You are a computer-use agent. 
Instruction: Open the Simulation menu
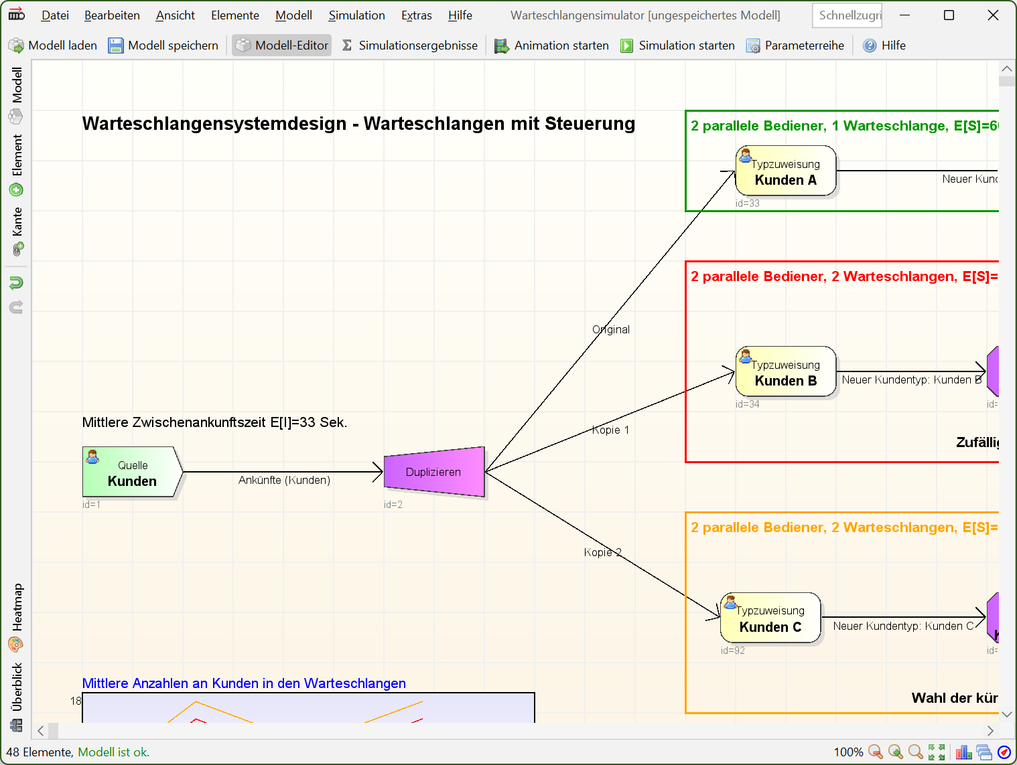(x=356, y=15)
